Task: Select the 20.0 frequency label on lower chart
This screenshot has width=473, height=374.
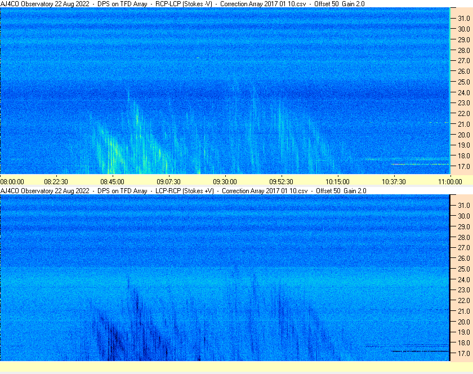Action: (464, 322)
